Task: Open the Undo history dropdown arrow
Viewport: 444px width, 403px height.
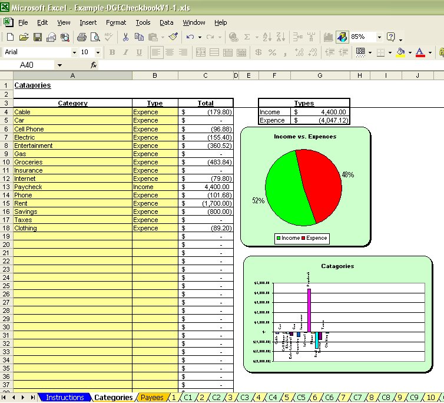Action: [200, 37]
